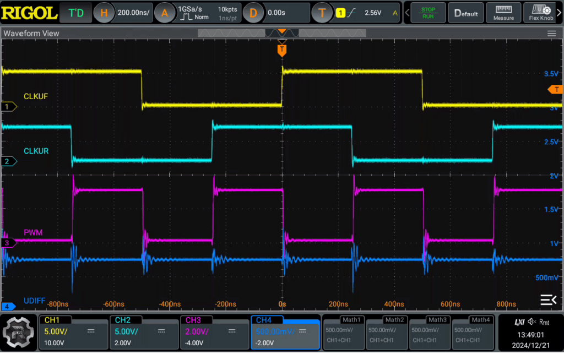Open the Measure menu icon
The height and width of the screenshot is (354, 564).
pos(503,13)
